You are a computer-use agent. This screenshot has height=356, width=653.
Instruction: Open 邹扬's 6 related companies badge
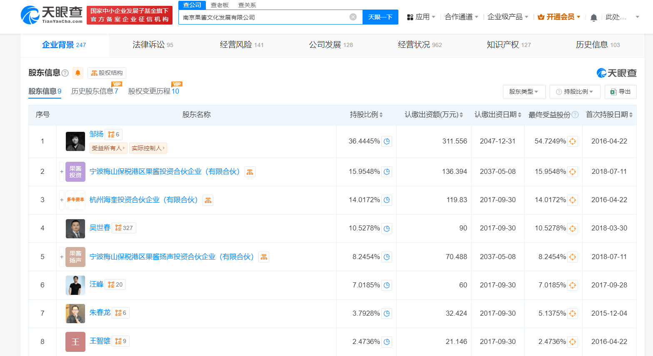[114, 134]
